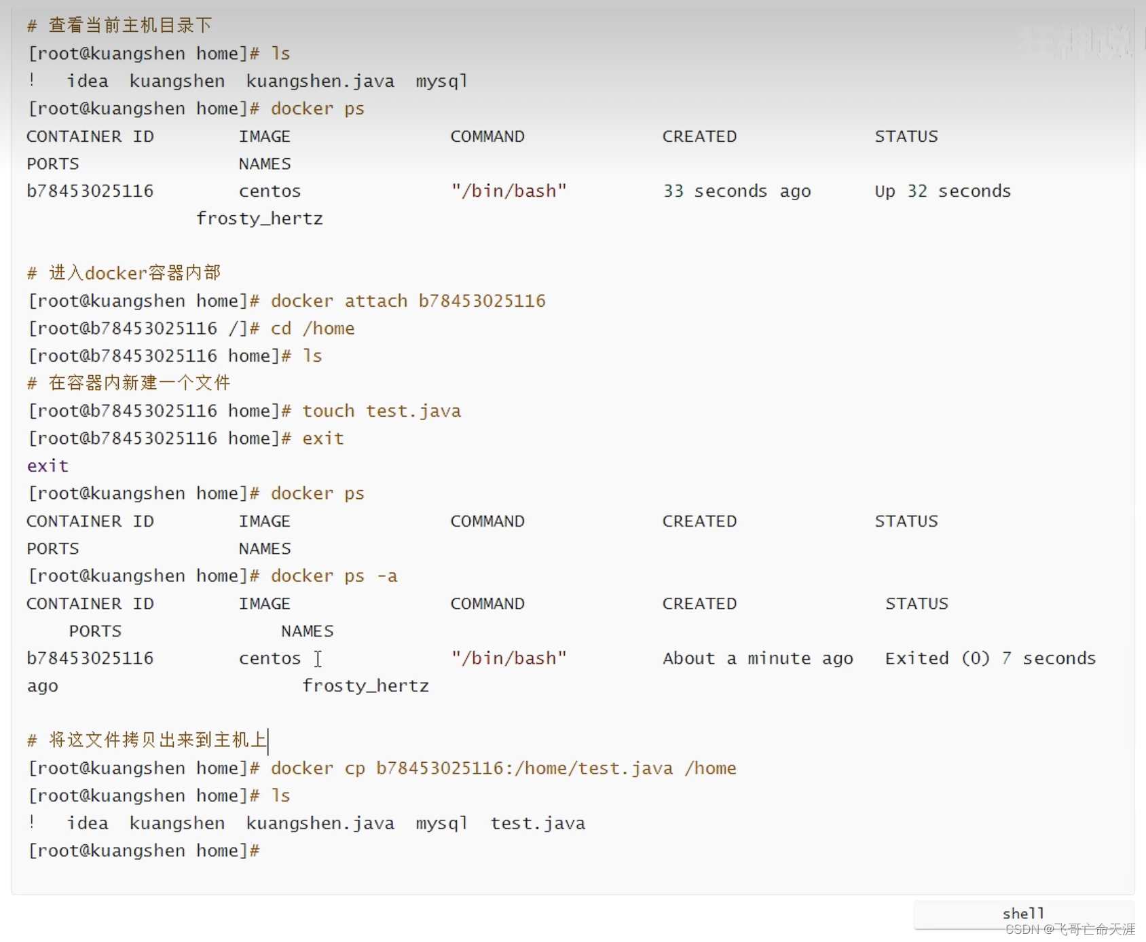Click the 'STATUS' header above 'Exited (0)'
The width and height of the screenshot is (1146, 942).
point(917,603)
